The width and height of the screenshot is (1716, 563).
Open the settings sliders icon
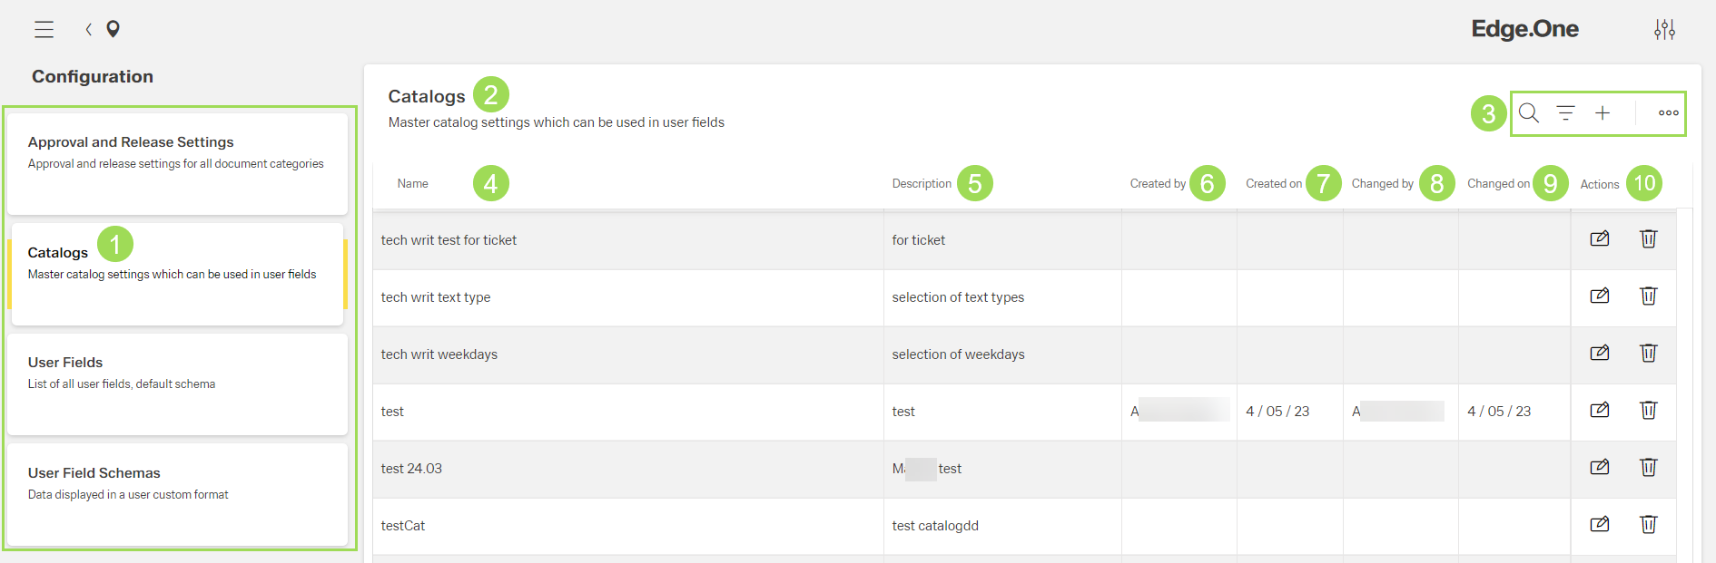(1663, 30)
